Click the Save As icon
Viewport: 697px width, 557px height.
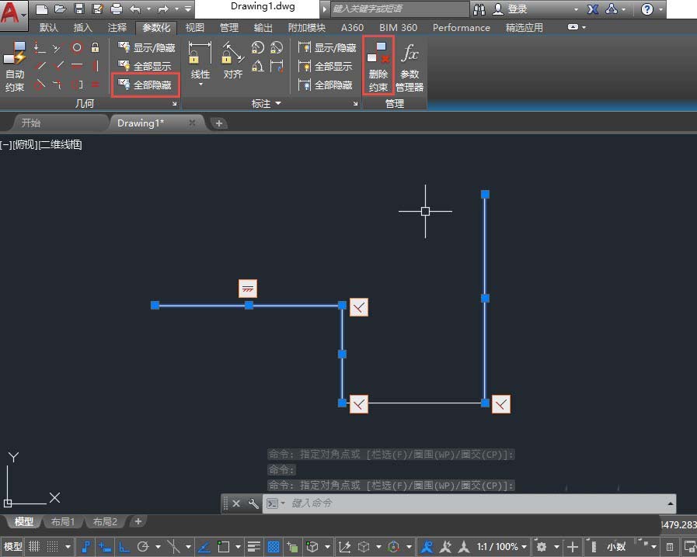coord(97,9)
